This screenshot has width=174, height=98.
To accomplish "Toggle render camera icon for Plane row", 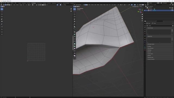I will [173, 10].
